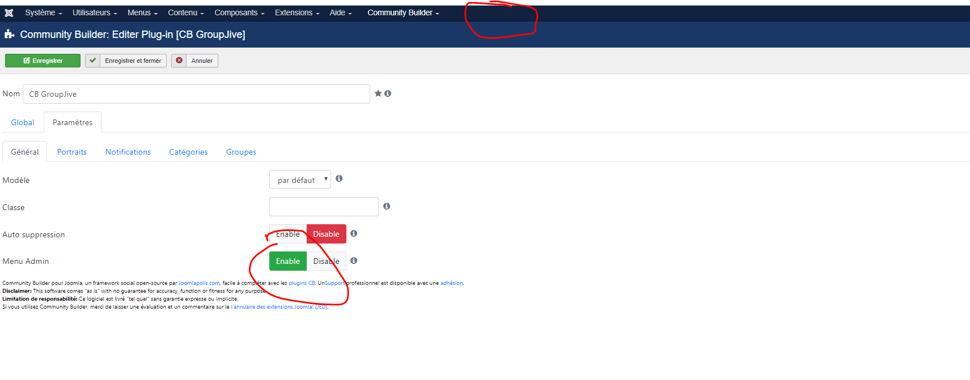
Task: Expand the Utilisateurs menu
Action: point(95,12)
